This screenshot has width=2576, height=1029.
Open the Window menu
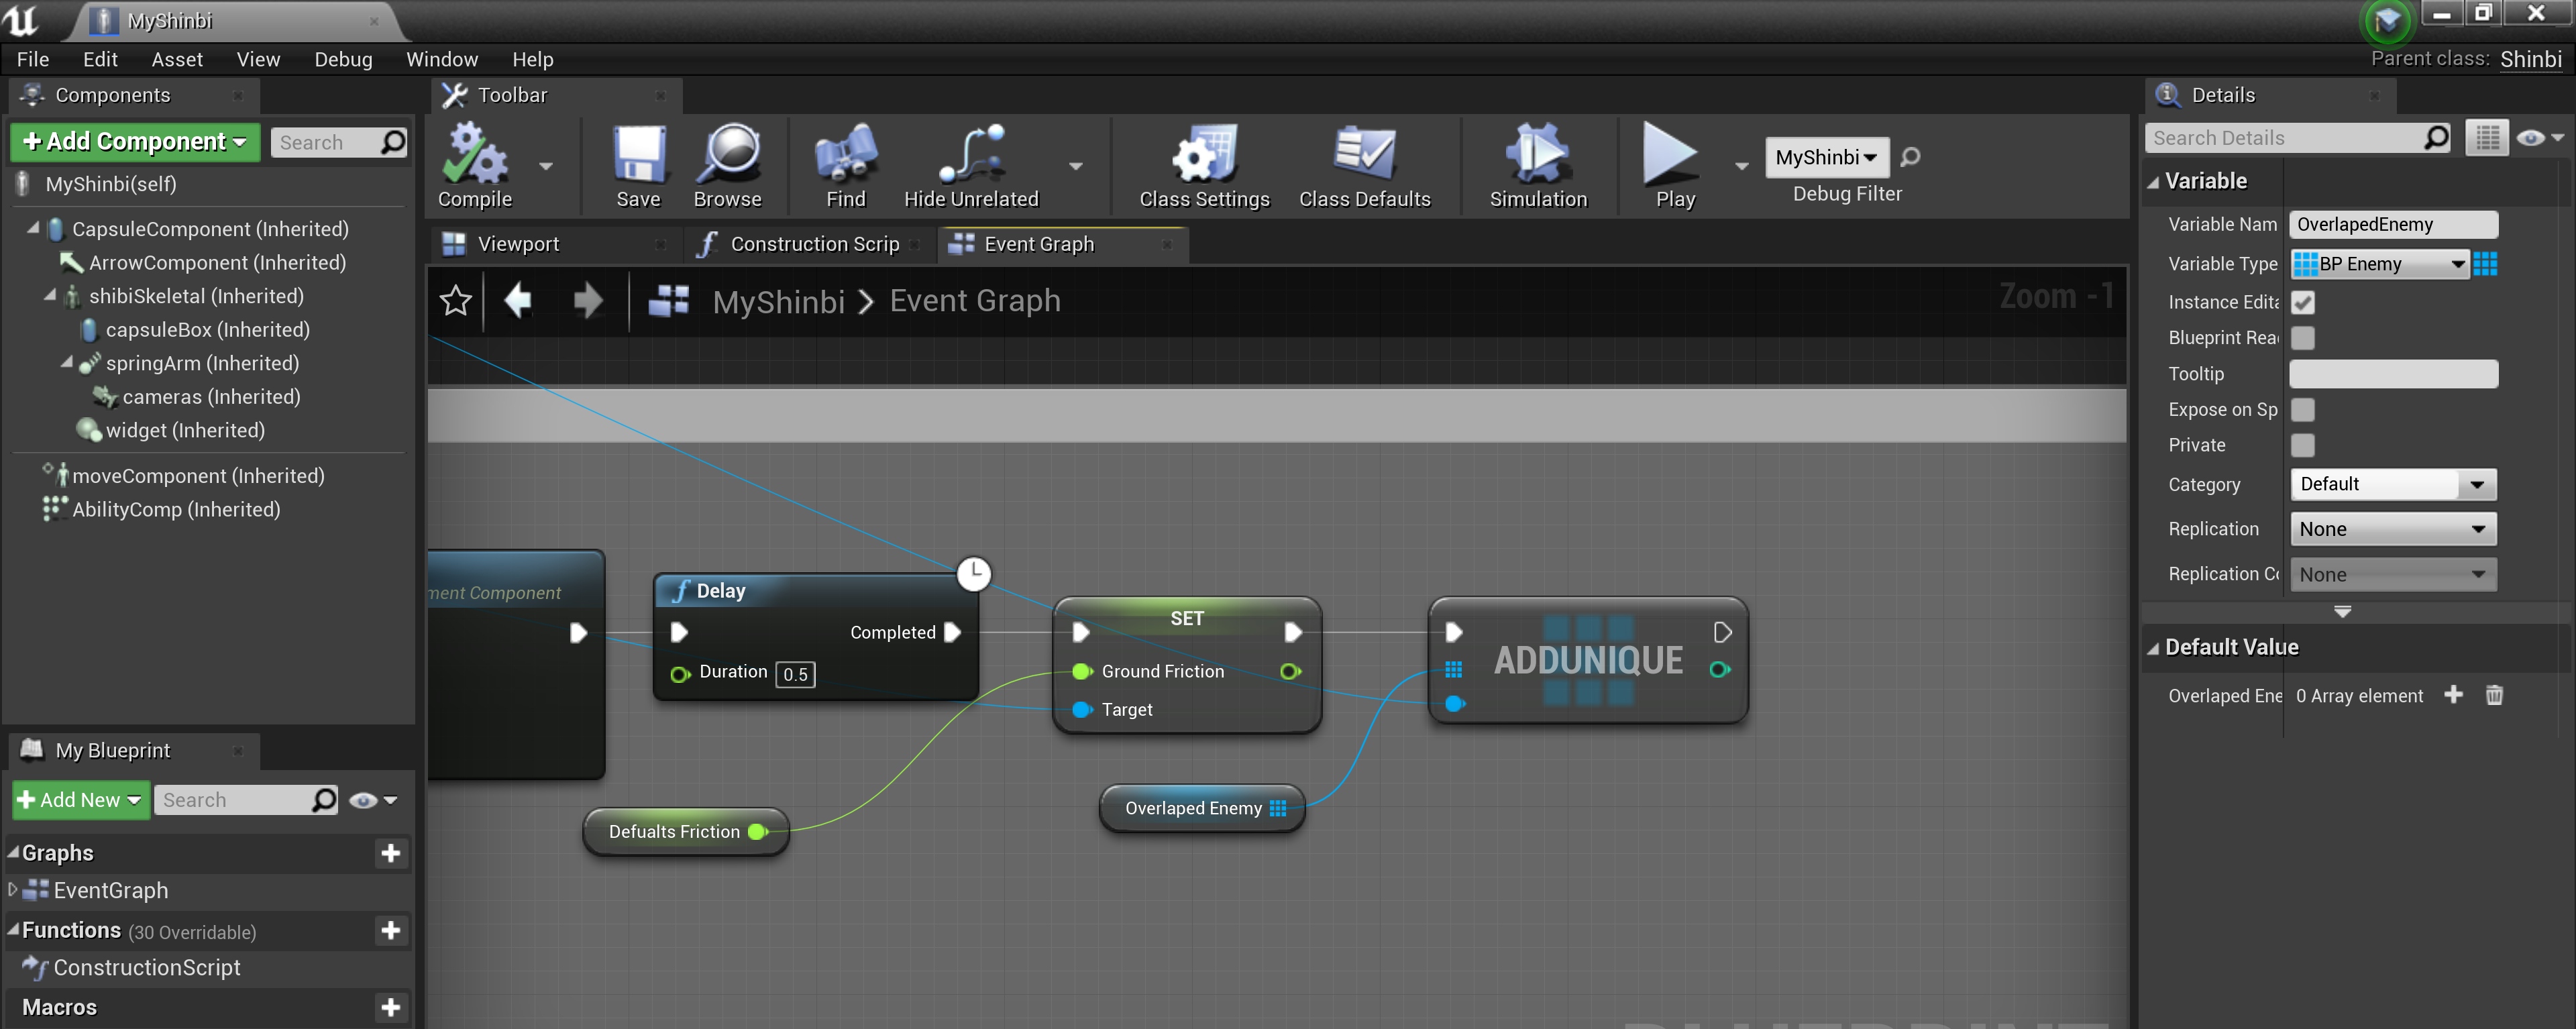pyautogui.click(x=442, y=59)
